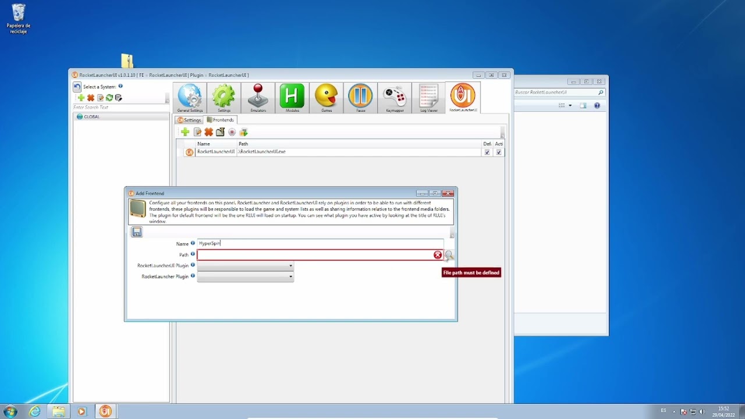Image resolution: width=745 pixels, height=419 pixels.
Task: Click the red error icon in Path field
Action: point(438,255)
